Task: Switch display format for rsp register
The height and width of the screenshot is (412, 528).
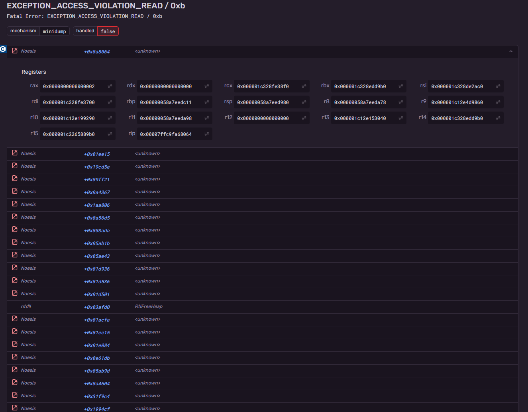Action: pos(304,102)
